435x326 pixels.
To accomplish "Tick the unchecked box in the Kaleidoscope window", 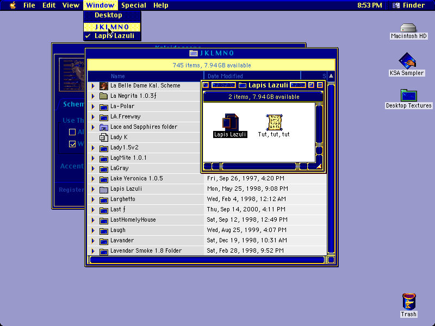I will click(x=72, y=132).
